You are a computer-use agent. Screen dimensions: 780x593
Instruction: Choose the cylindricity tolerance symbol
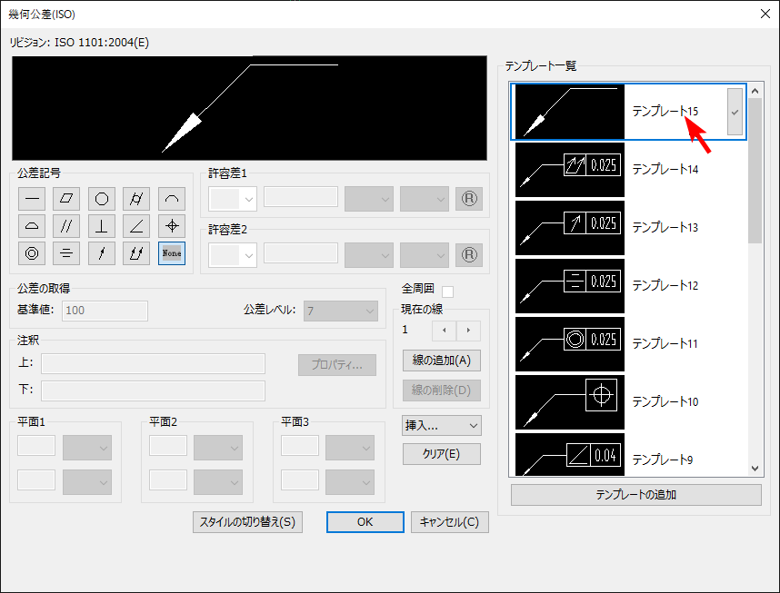click(136, 199)
